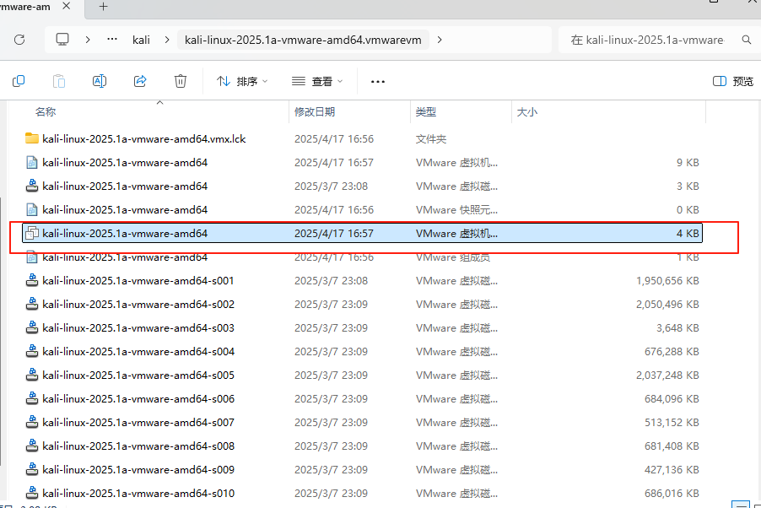Click the icon of the 0 KB snapshot file
Image resolution: width=761 pixels, height=508 pixels.
32,209
